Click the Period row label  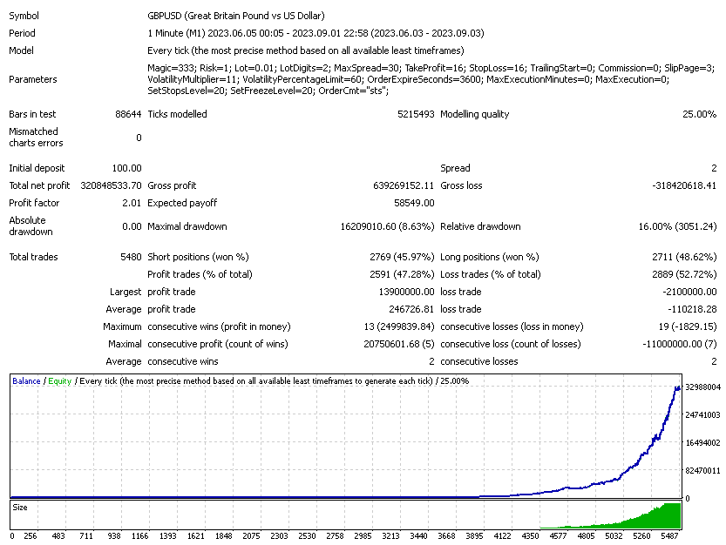[x=23, y=33]
